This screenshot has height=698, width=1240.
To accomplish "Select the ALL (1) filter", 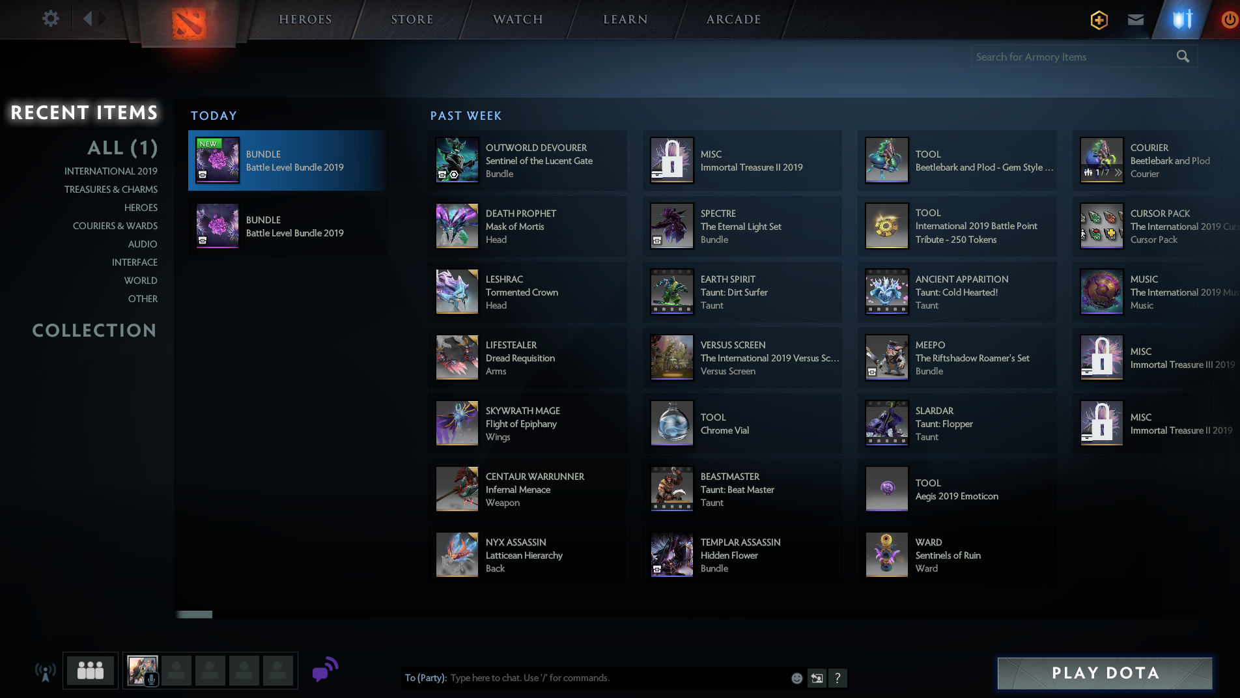I will (x=122, y=148).
